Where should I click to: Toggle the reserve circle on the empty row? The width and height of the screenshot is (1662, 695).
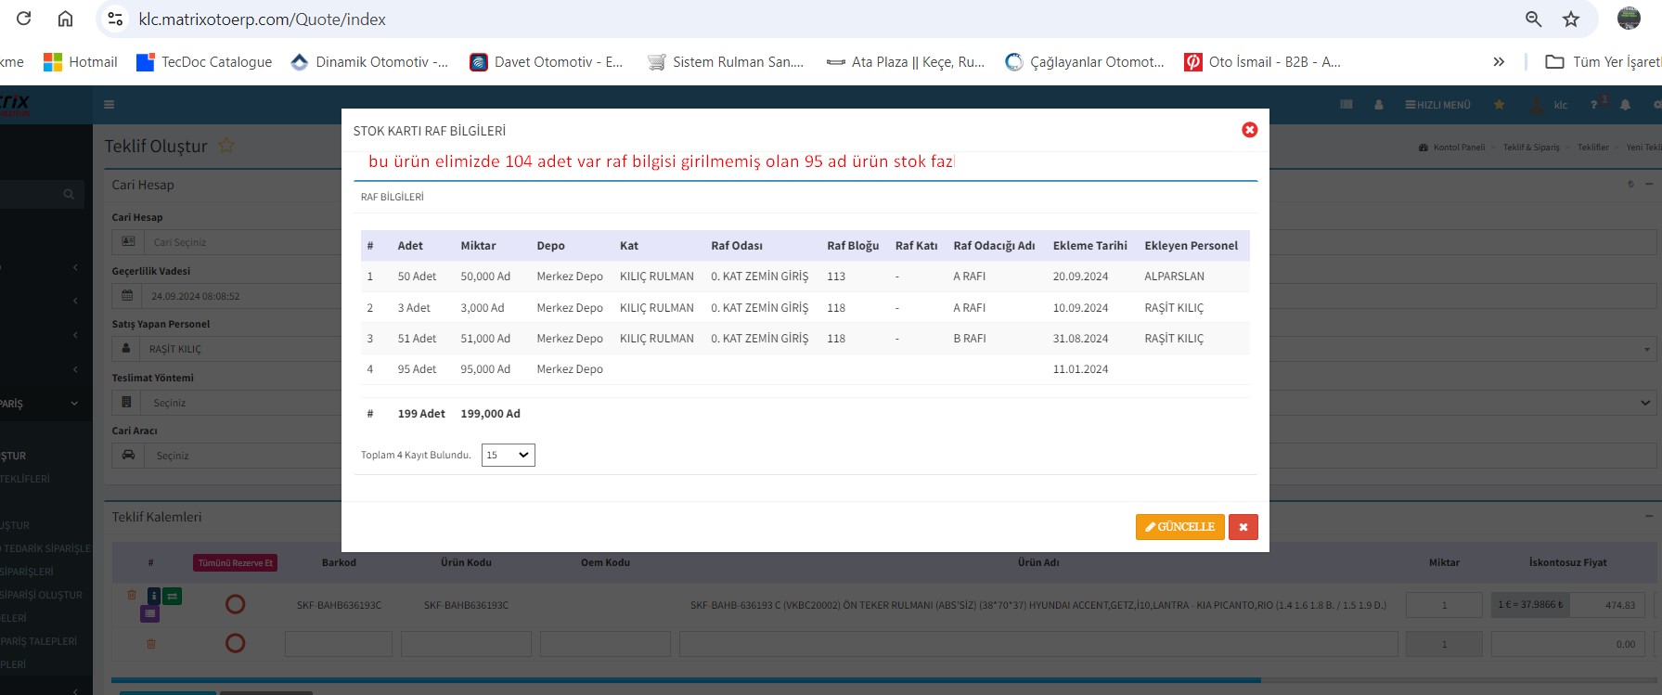(x=236, y=643)
